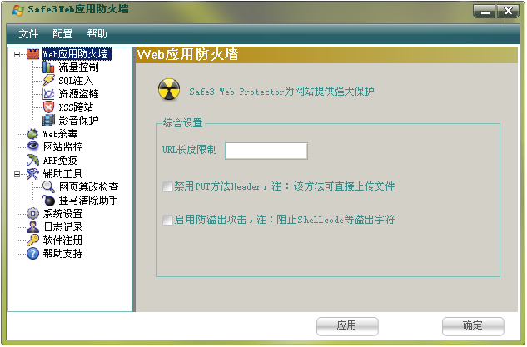Click the 资源盗链 chart icon
Image resolution: width=527 pixels, height=347 pixels.
point(48,94)
